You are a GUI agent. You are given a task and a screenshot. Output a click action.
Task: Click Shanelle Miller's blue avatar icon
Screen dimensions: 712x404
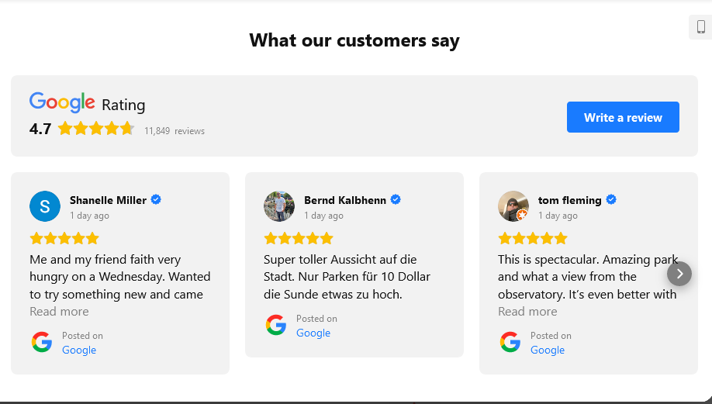(45, 206)
